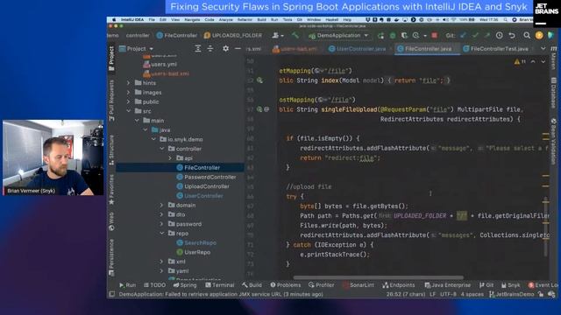Click the lock read-only icon in status bar
This screenshot has height=315, width=561.
coord(541,294)
